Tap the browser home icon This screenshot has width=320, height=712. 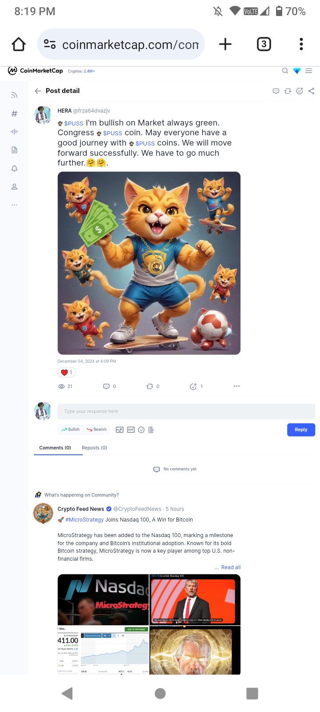click(x=19, y=44)
